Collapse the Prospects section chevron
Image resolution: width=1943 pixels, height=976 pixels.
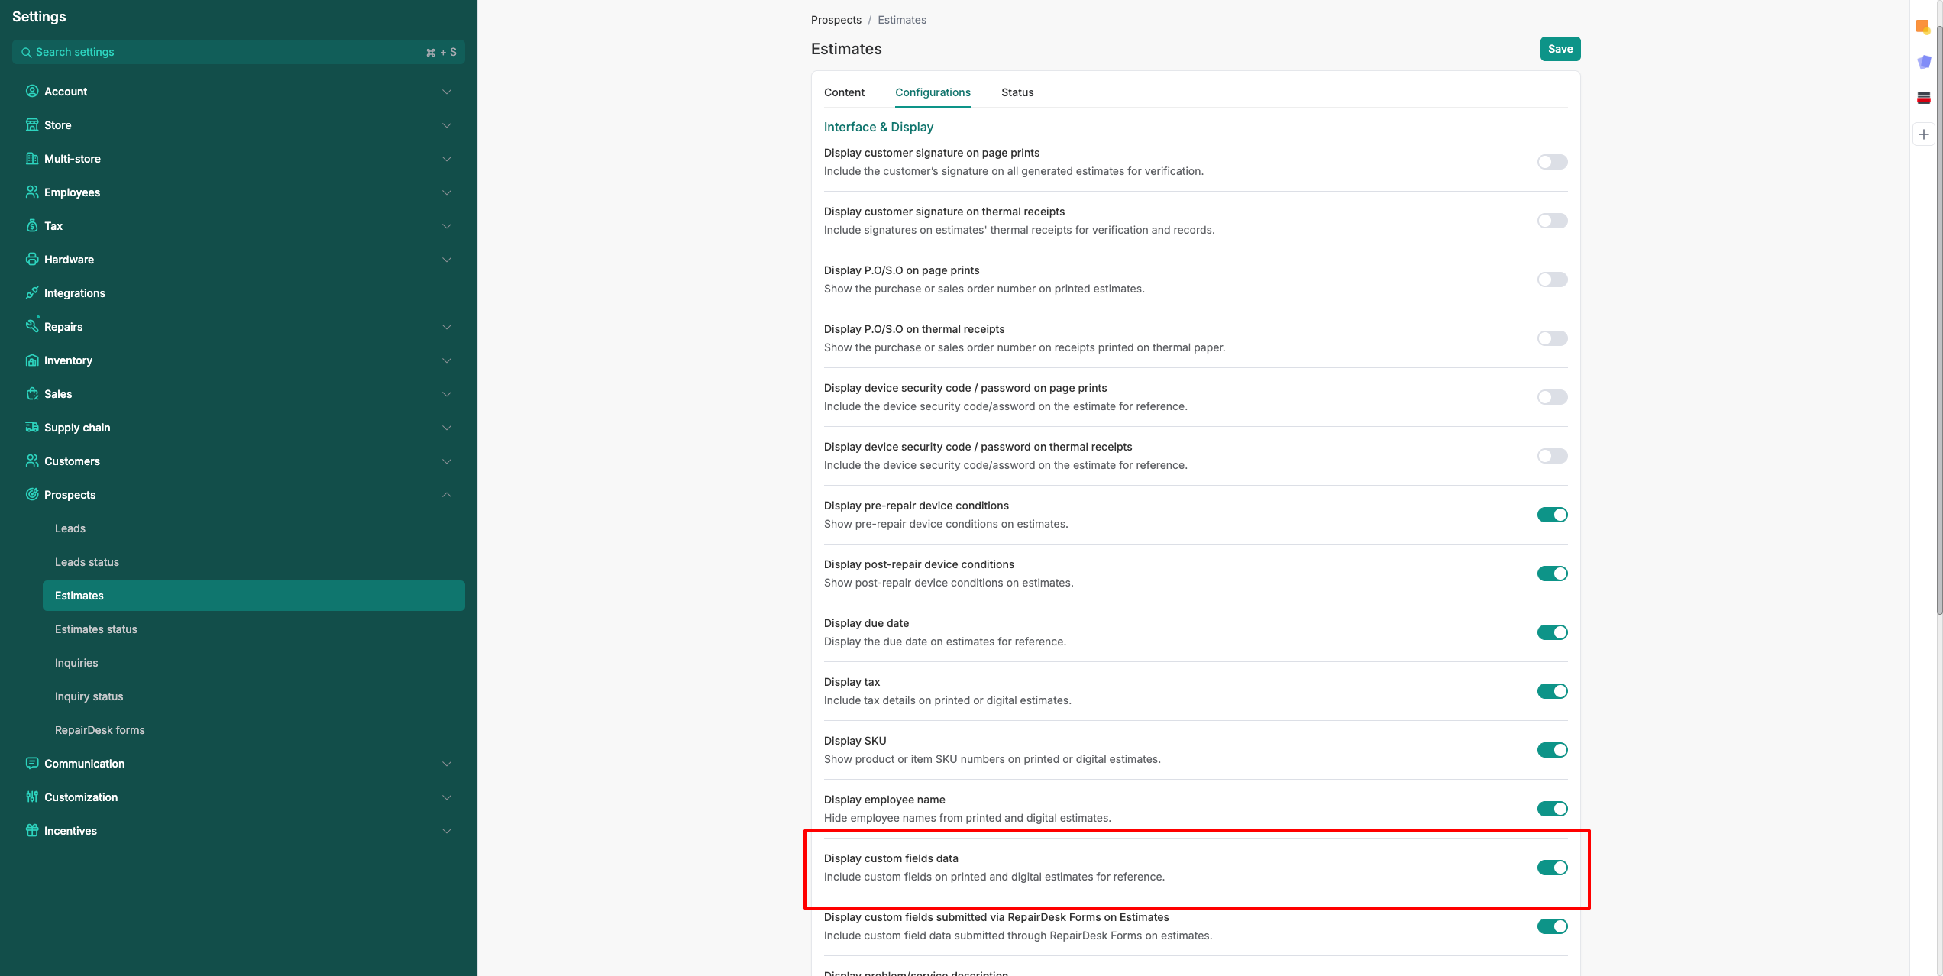click(x=447, y=495)
